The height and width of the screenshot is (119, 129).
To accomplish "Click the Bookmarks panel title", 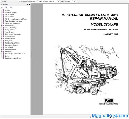I will click(4, 4).
